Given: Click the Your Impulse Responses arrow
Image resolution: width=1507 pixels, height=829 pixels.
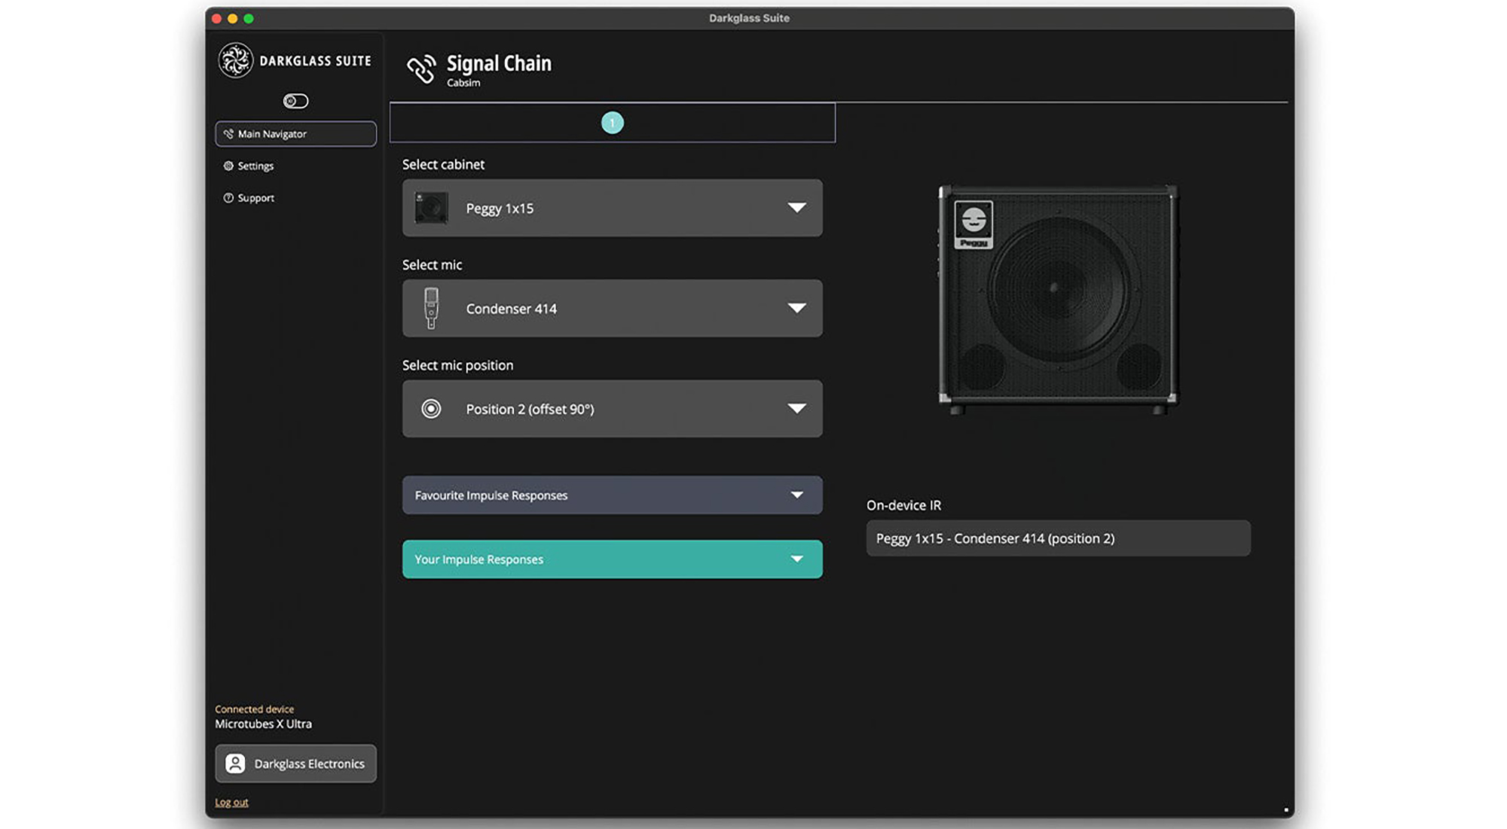Looking at the screenshot, I should (796, 559).
